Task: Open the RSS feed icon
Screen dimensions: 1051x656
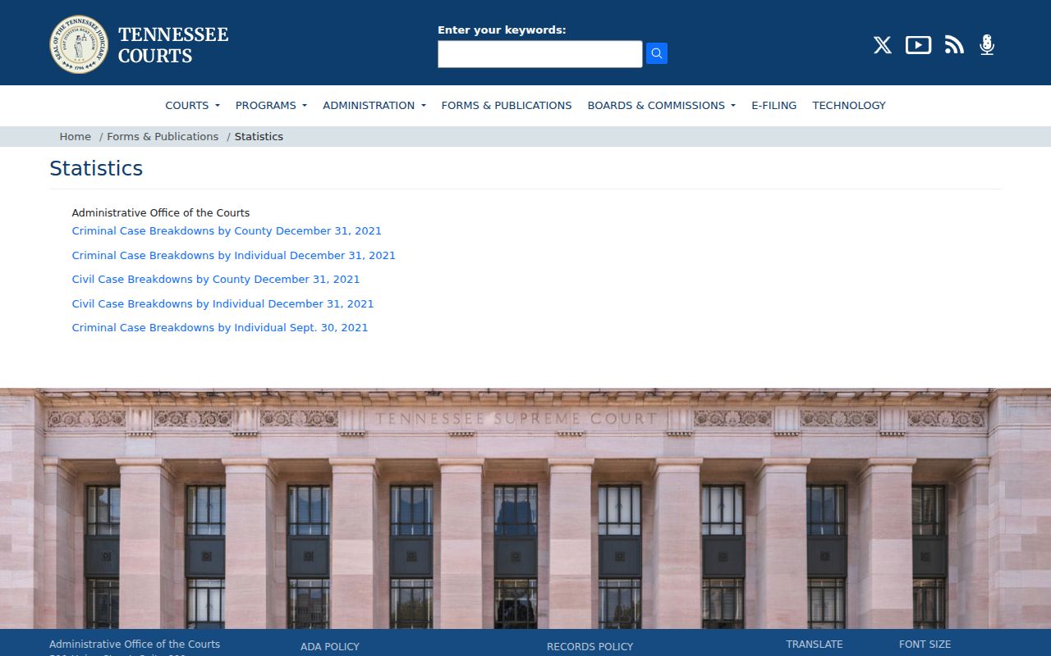Action: click(954, 45)
